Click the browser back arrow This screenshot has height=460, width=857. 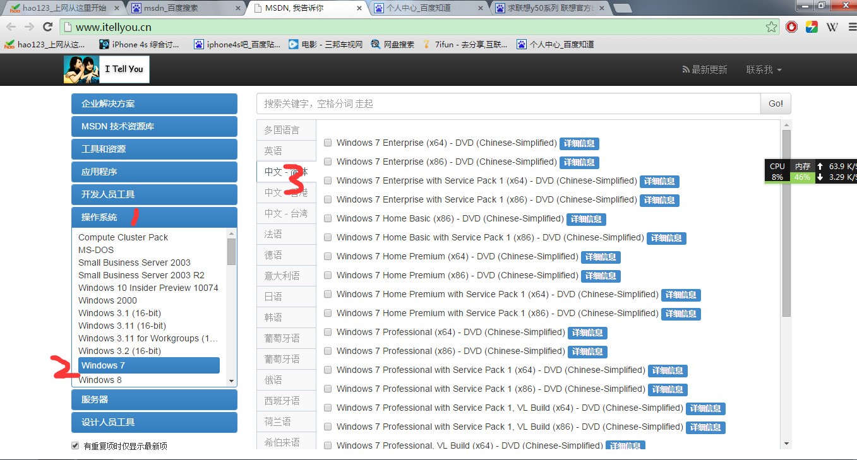[11, 27]
